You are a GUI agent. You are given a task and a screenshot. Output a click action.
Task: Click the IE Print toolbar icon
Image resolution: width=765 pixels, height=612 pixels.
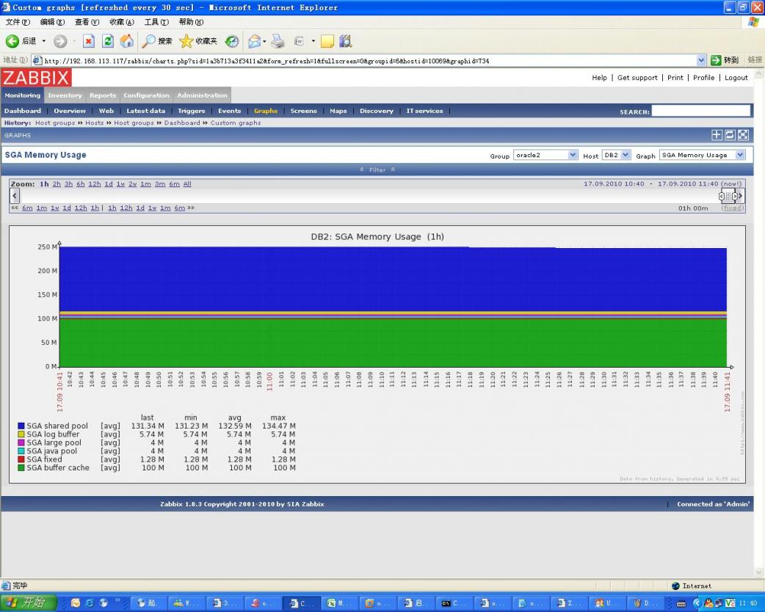coord(278,42)
